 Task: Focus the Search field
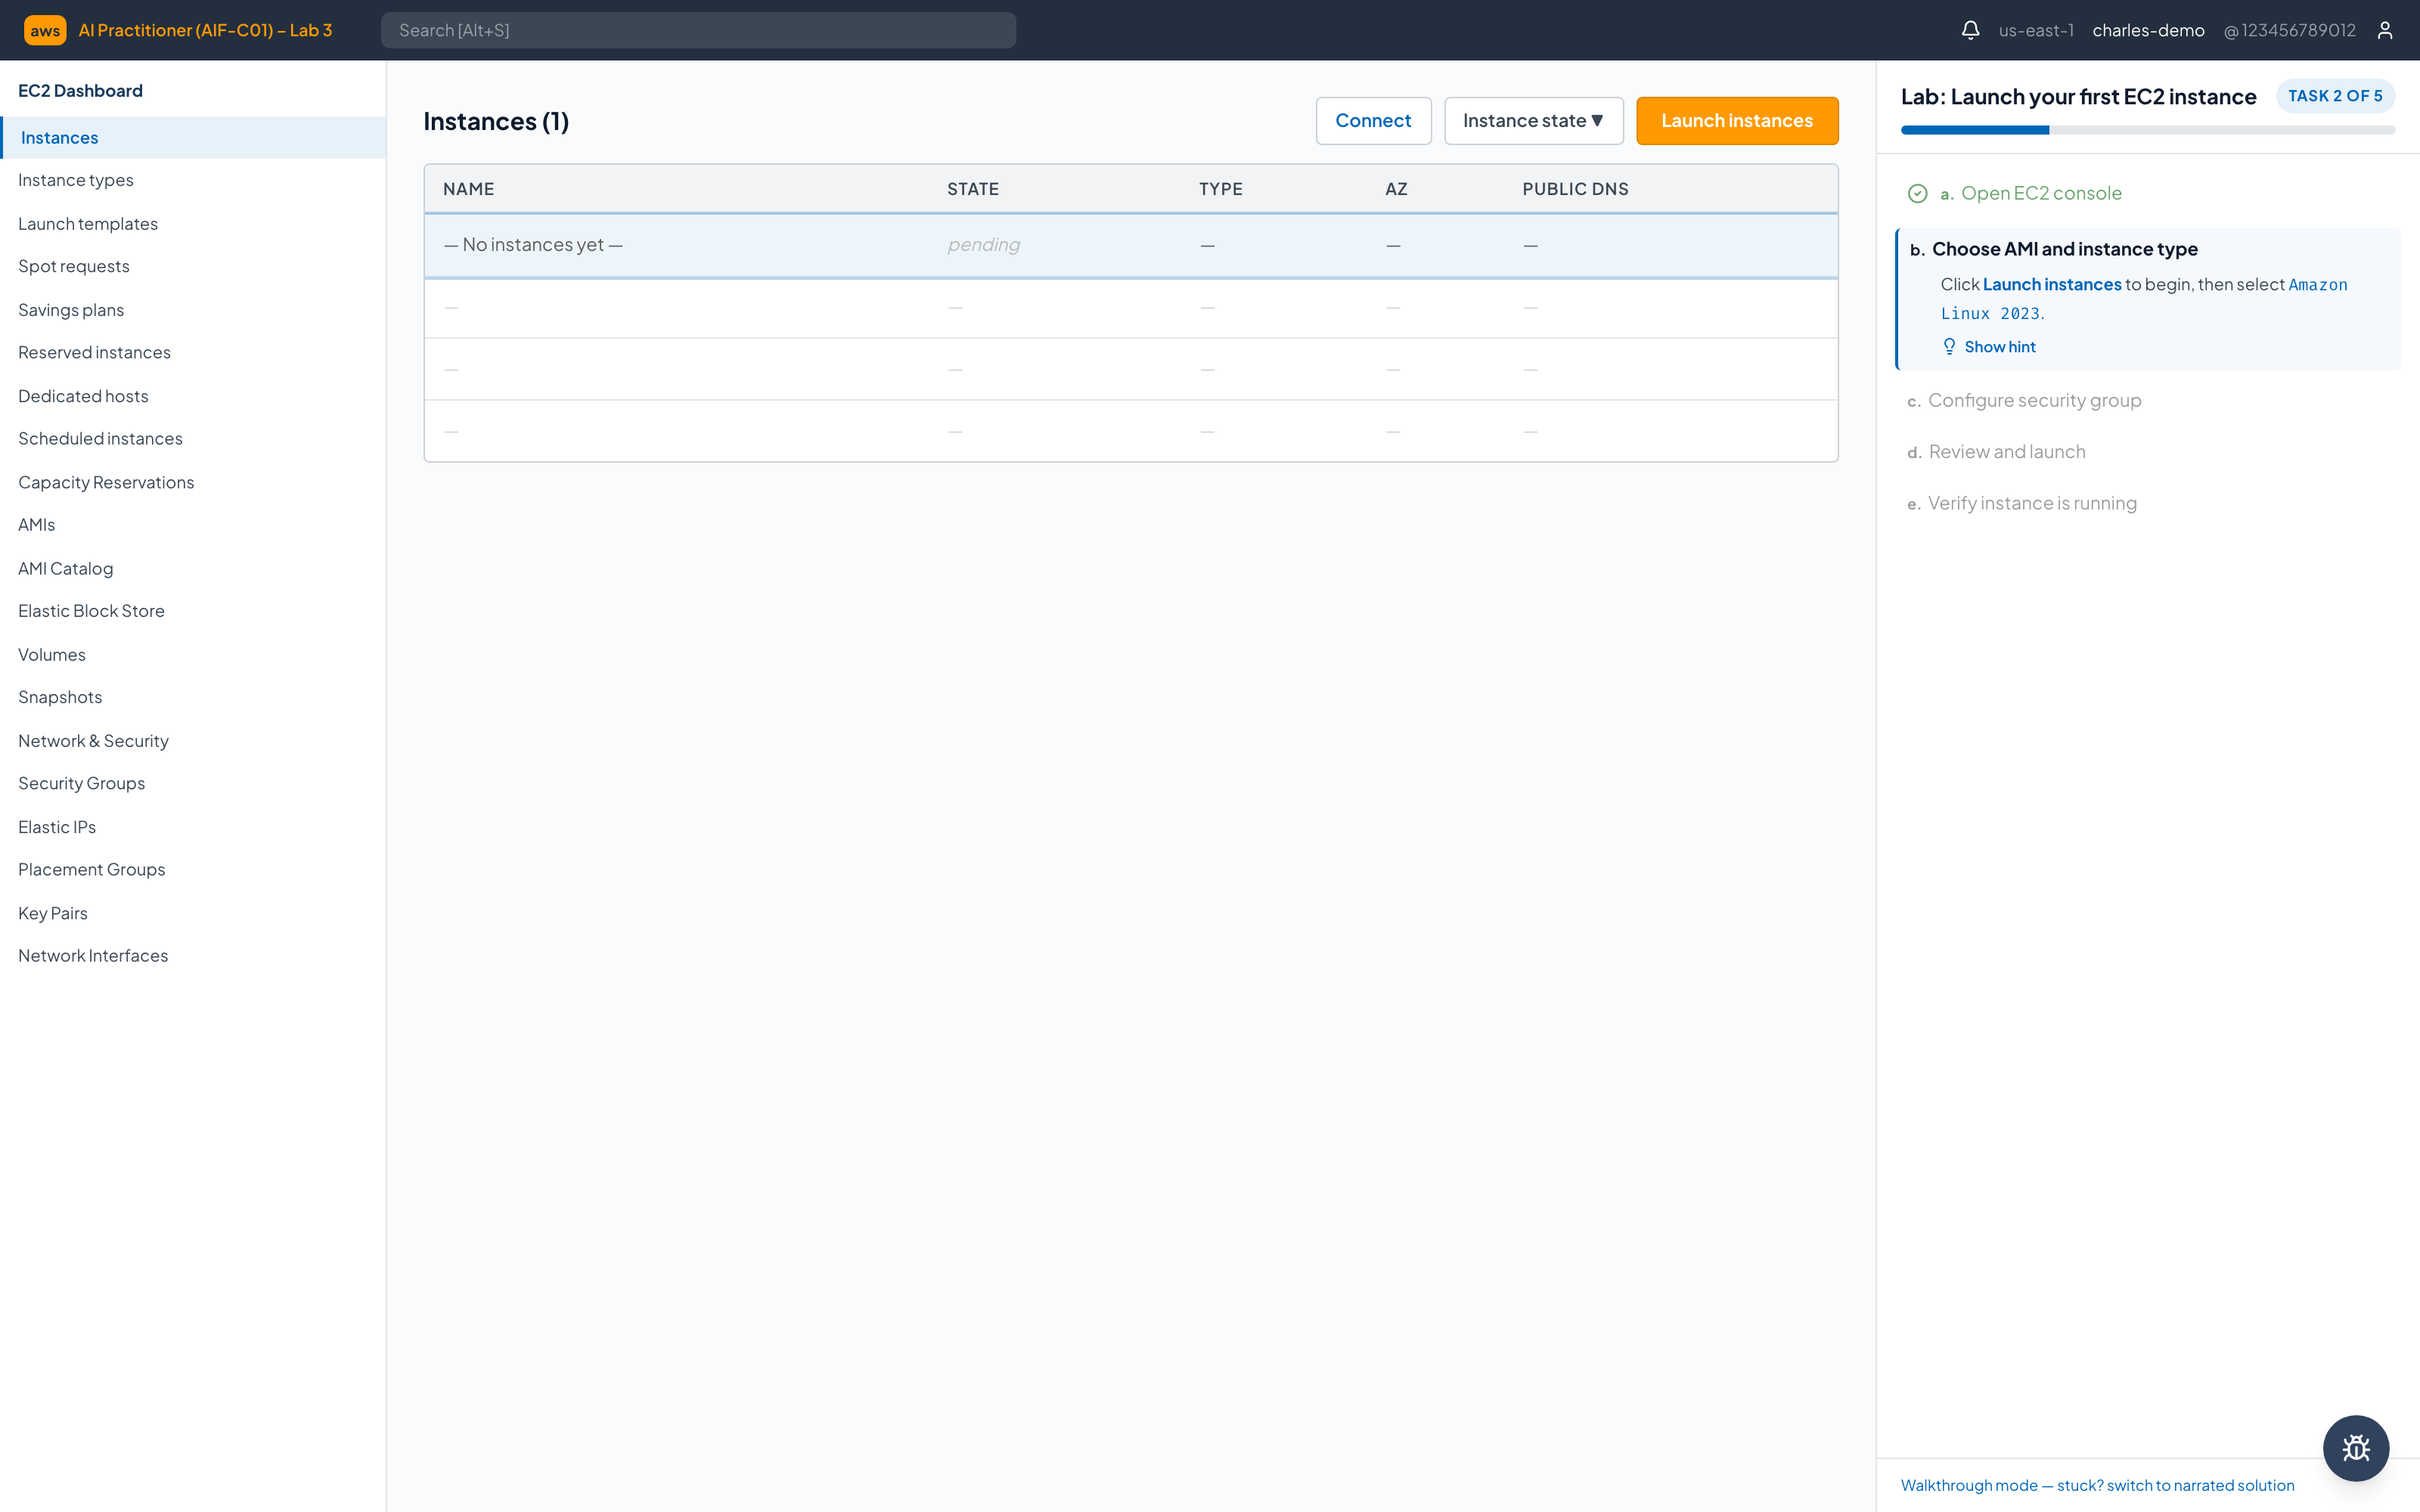[x=698, y=30]
